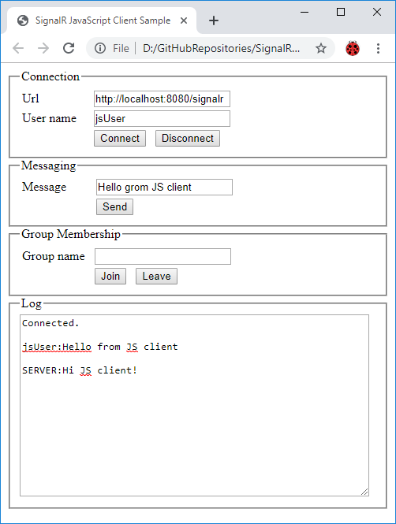Click the address bar file path

click(221, 48)
